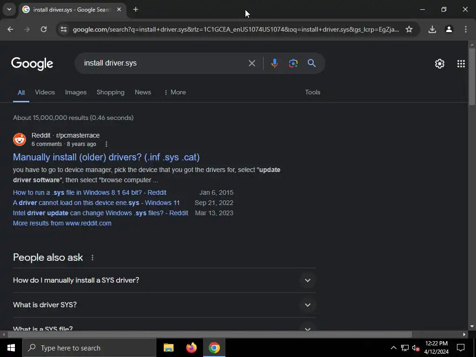Clear the search box with the X icon

(251, 63)
